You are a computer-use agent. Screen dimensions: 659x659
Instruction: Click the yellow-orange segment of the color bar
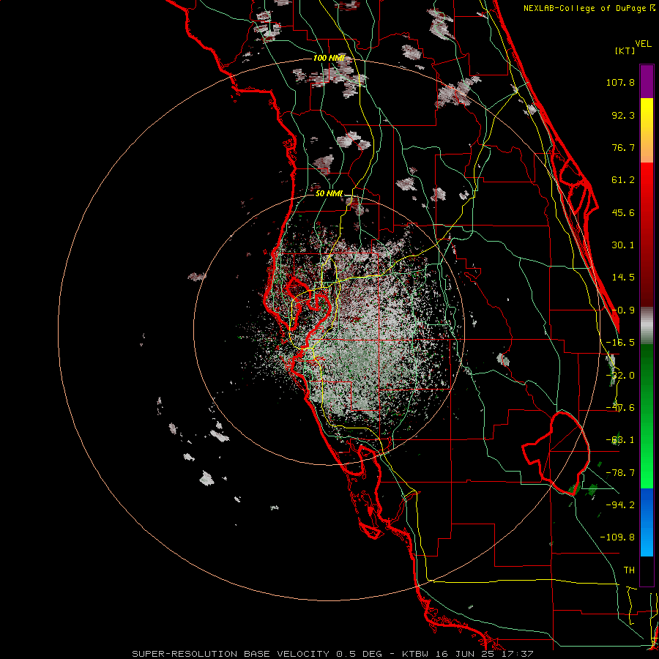(647, 130)
